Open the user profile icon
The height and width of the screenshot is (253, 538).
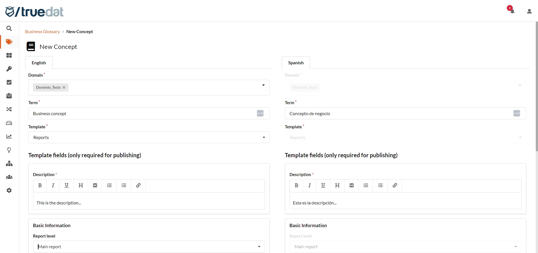click(x=529, y=11)
